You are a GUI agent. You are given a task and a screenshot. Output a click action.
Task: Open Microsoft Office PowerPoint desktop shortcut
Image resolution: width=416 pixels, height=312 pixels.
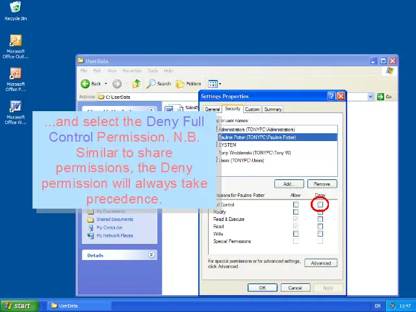(16, 74)
